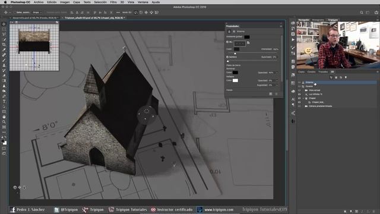Open the Propiedades panel menu
Screen dimensions: 380x214
coord(281,26)
